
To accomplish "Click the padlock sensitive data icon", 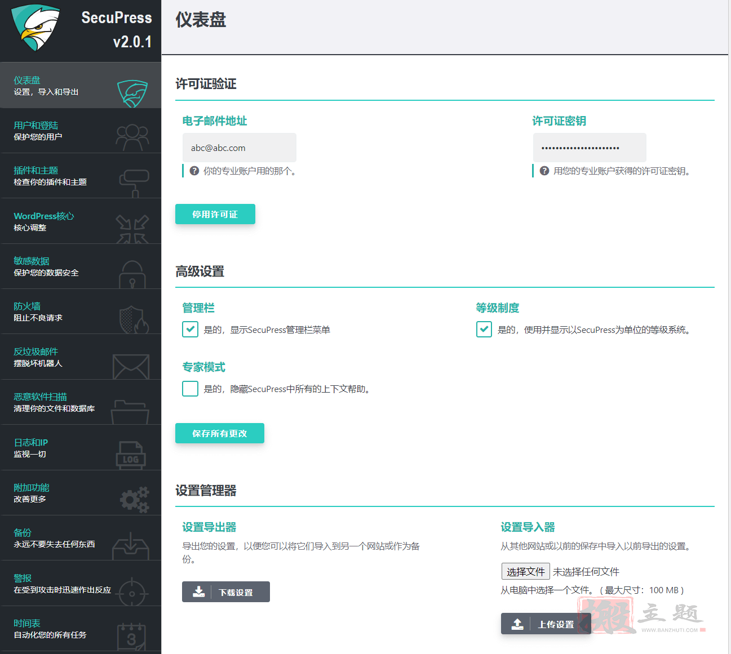I will (x=132, y=274).
